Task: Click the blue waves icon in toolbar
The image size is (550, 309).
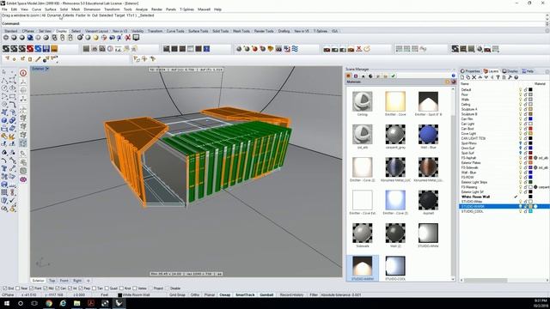Action: [295, 49]
